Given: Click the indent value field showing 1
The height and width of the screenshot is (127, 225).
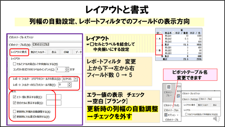Looking at the screenshot, I should click(61, 69).
